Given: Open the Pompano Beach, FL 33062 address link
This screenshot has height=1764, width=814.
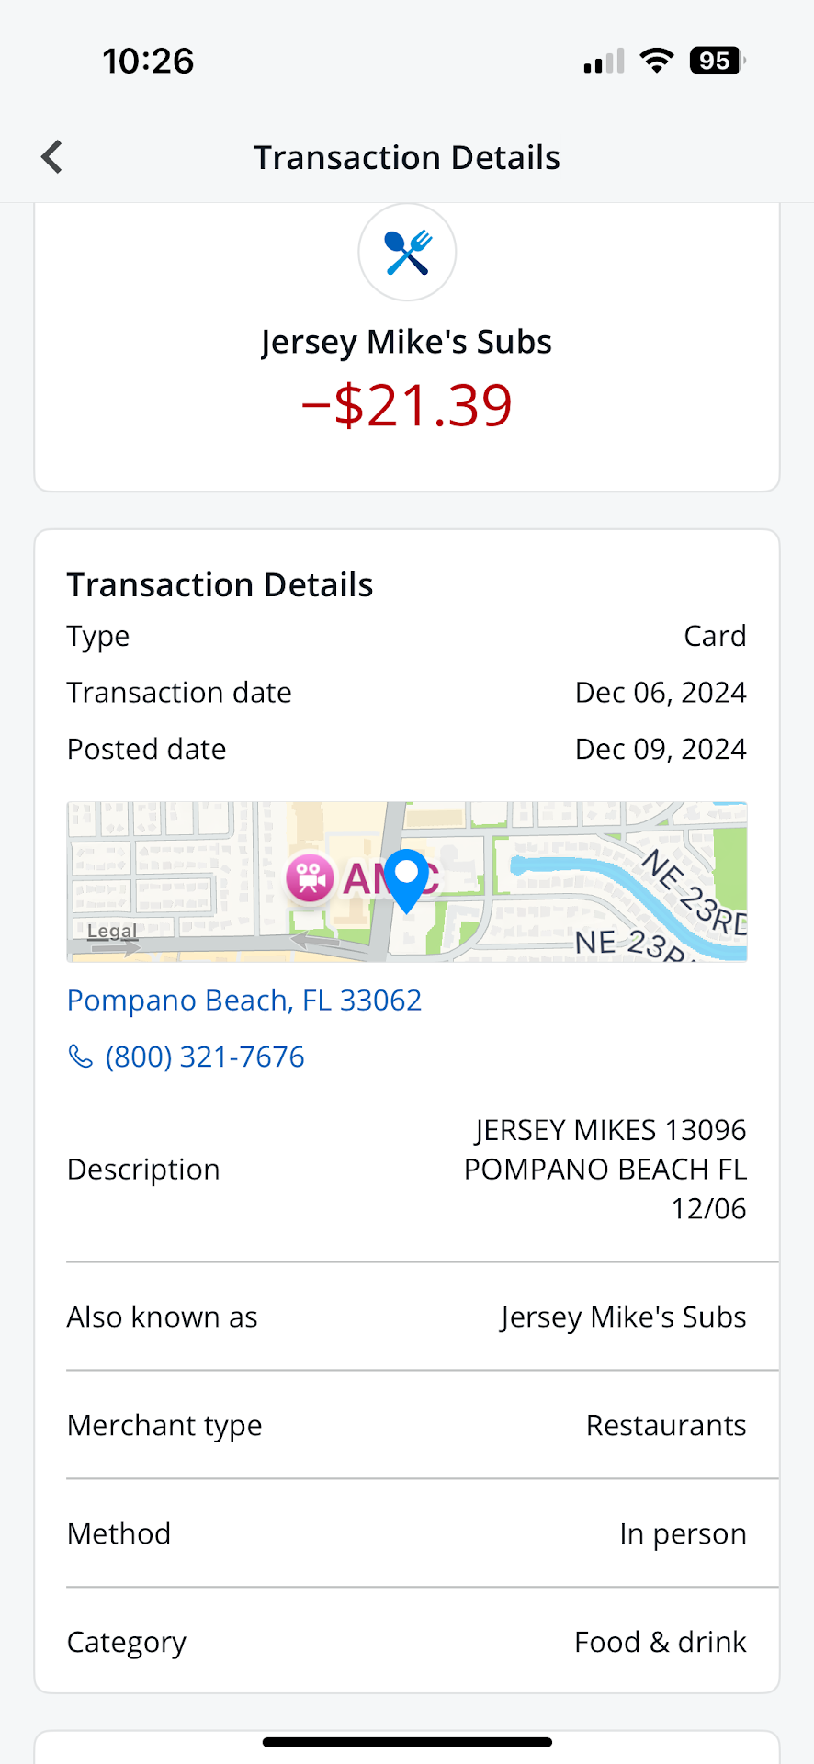Looking at the screenshot, I should (244, 1000).
